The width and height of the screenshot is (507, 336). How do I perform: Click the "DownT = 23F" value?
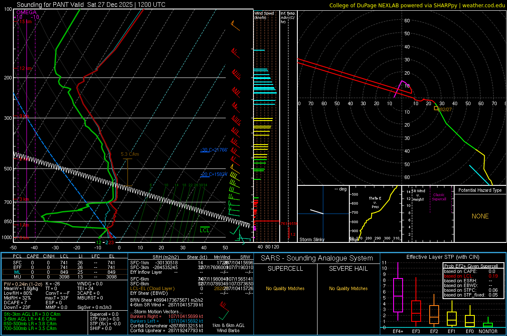coord(17,307)
